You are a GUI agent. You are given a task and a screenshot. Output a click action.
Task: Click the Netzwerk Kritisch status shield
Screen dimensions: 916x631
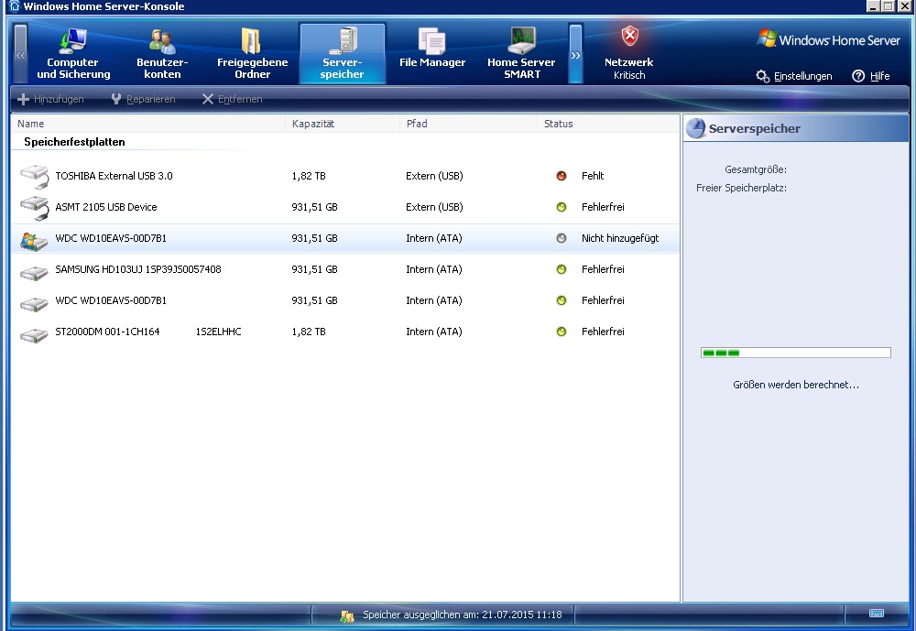pos(629,37)
